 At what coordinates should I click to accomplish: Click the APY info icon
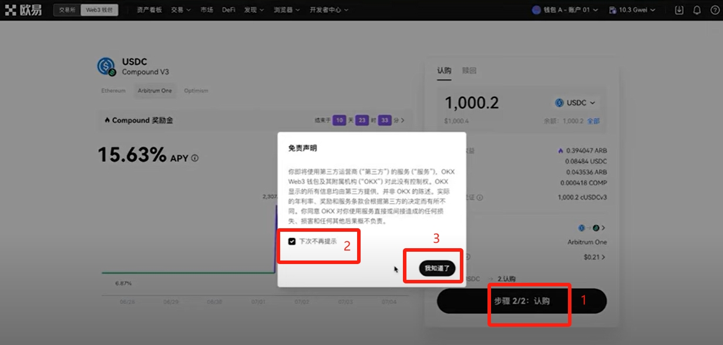pyautogui.click(x=194, y=158)
